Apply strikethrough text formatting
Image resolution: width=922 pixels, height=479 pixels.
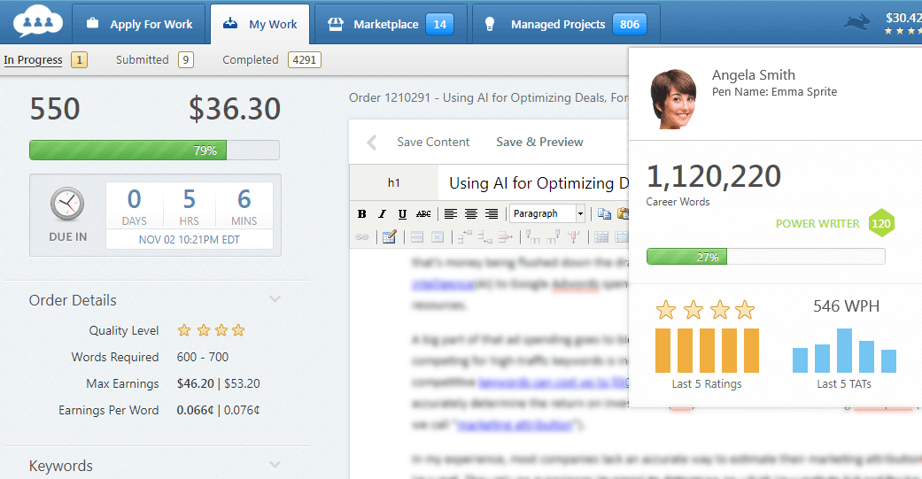[x=423, y=213]
